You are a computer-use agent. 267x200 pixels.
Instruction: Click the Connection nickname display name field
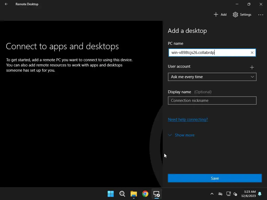212,101
